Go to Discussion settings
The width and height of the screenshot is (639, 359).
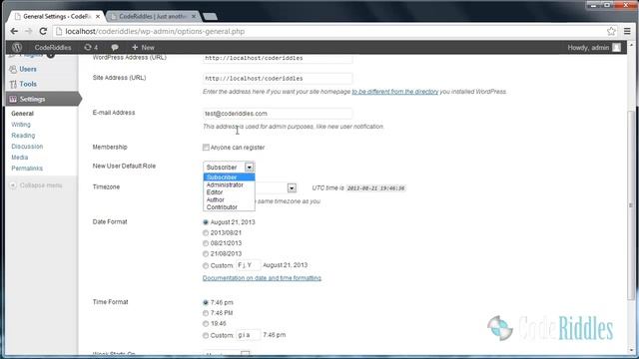(27, 147)
